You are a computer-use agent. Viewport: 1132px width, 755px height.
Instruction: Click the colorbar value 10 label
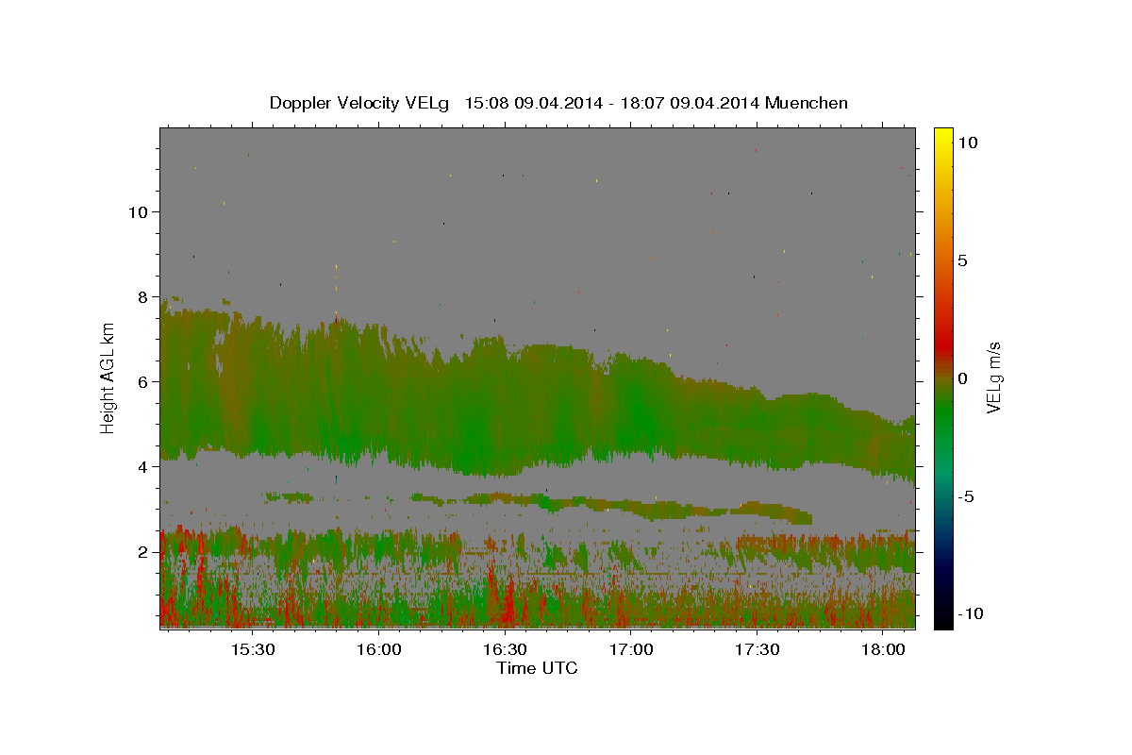pos(967,142)
